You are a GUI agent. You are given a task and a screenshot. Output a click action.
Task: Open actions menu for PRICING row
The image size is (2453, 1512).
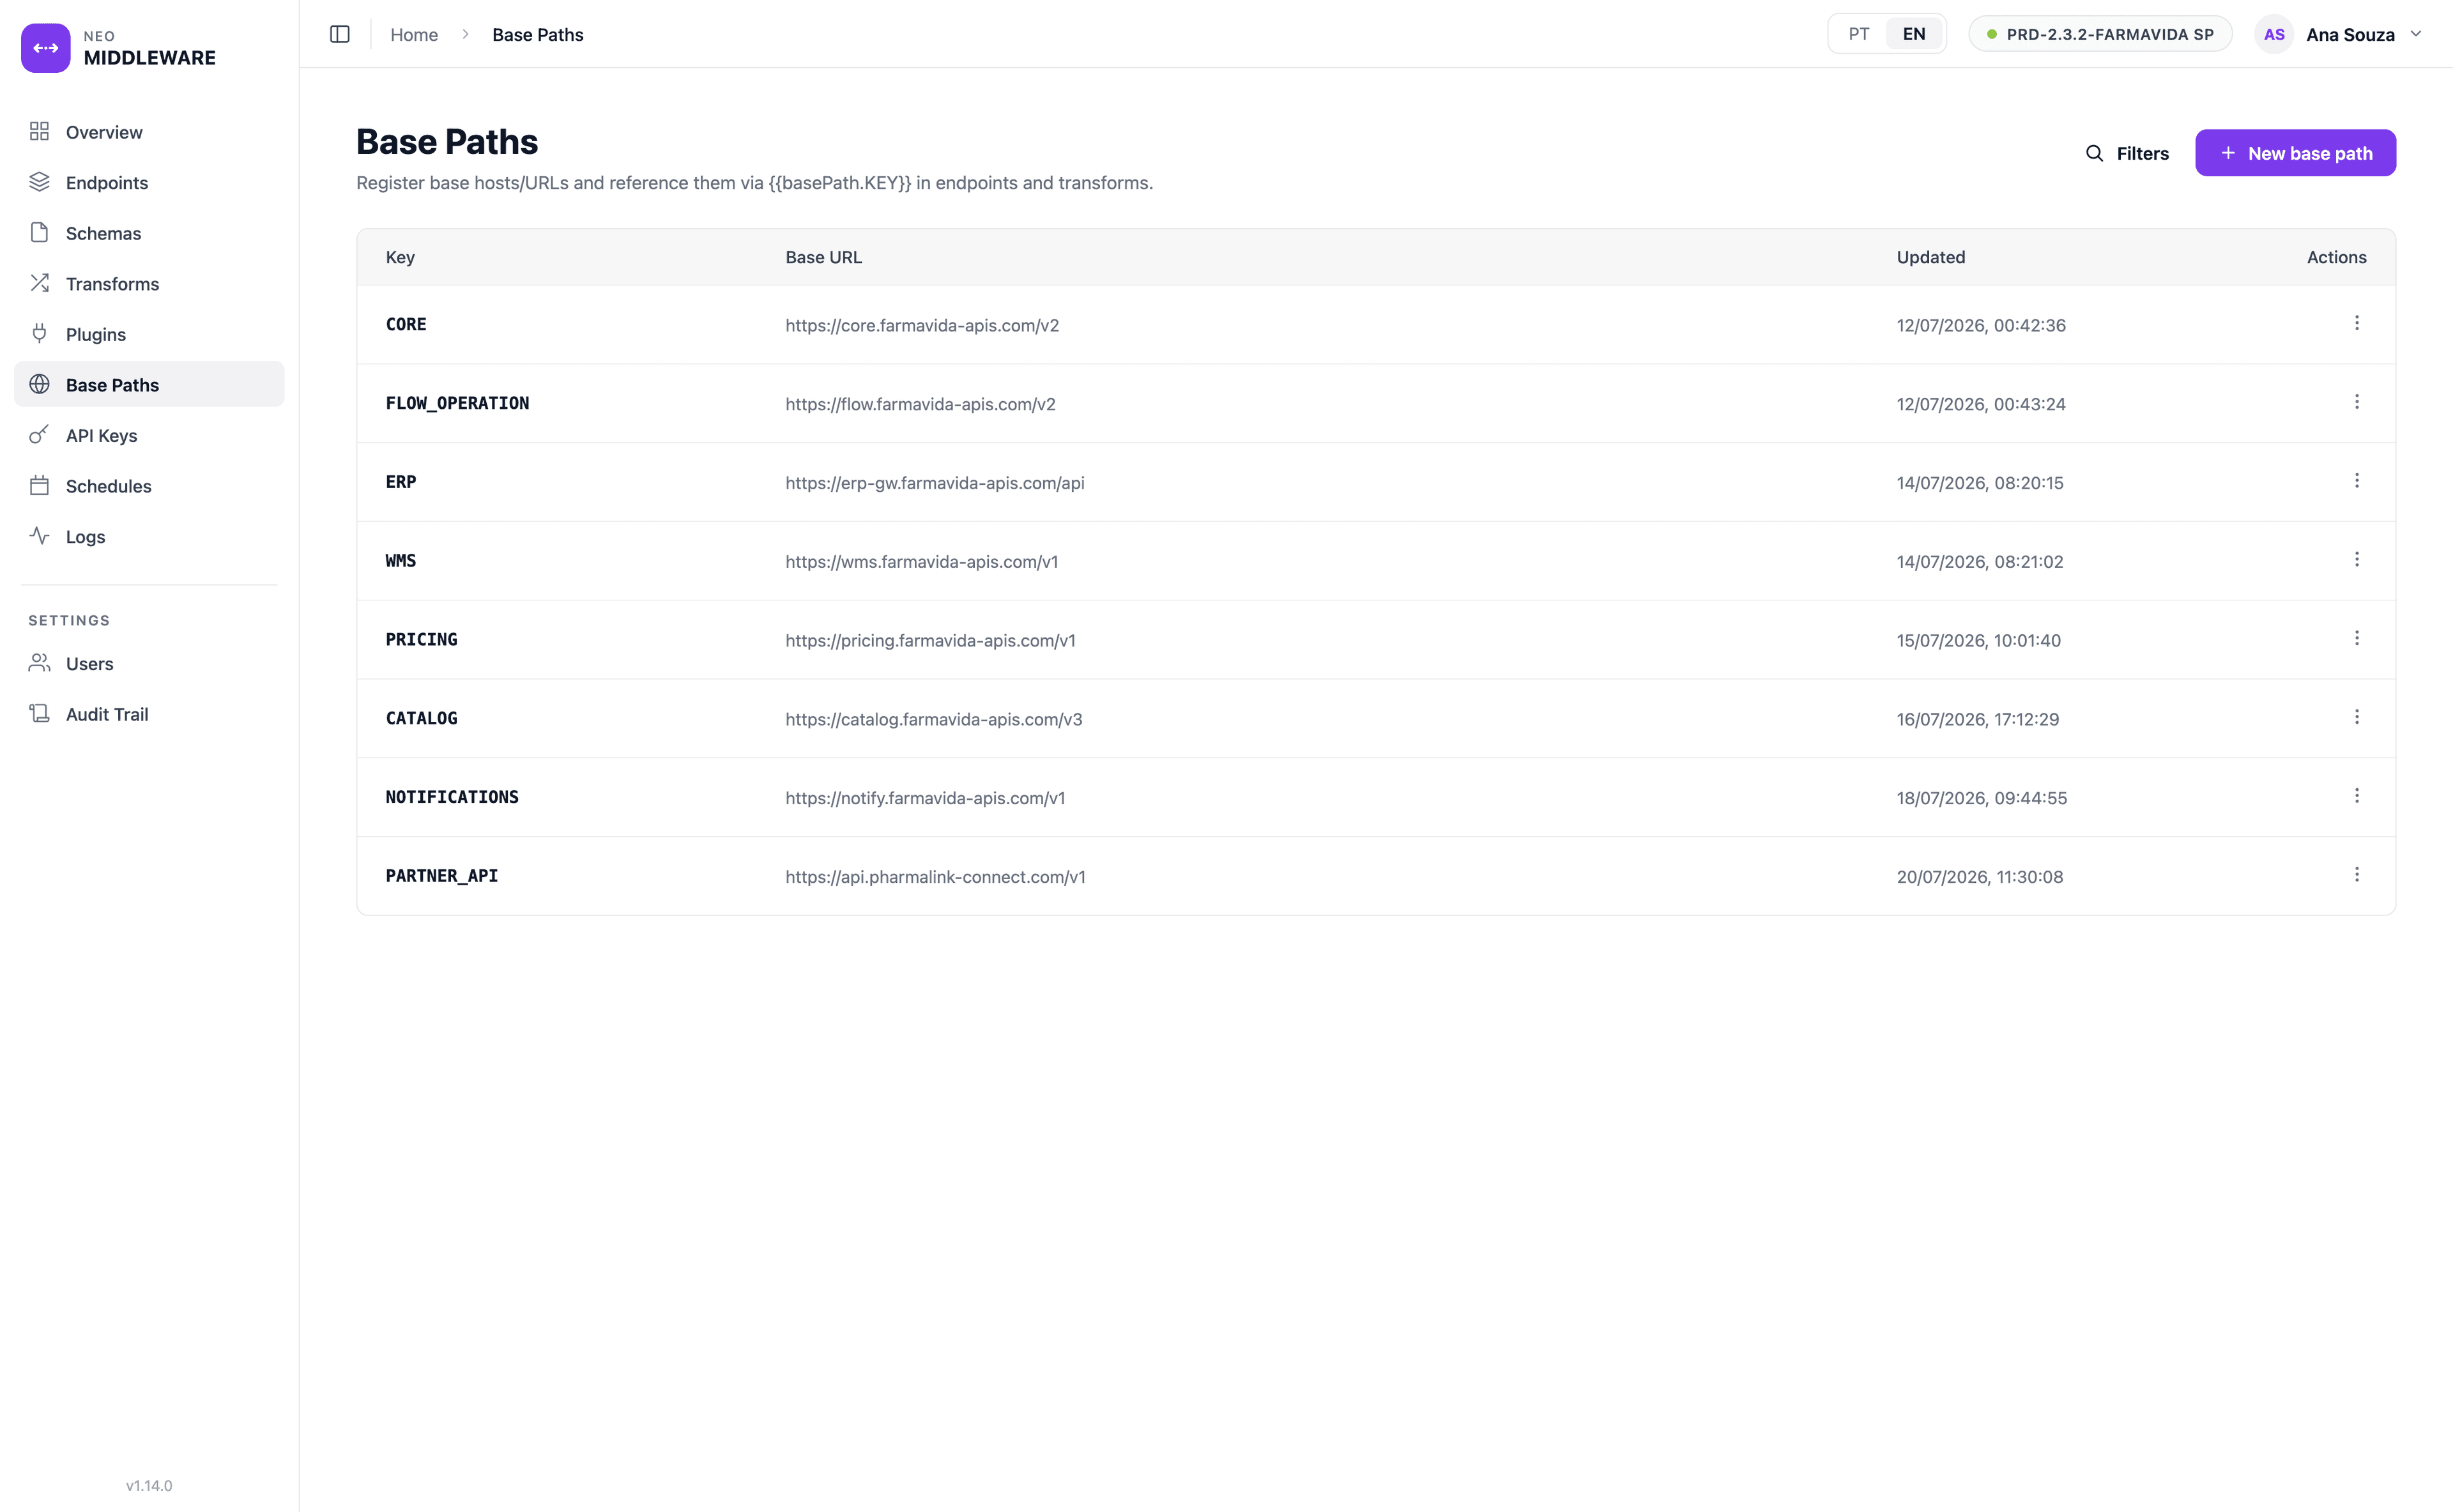pos(2357,638)
